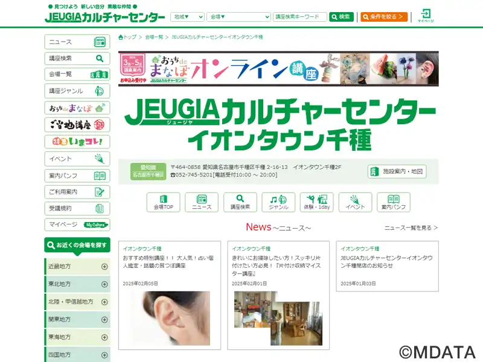
Task: Expand the 関東地方 region
Action: click(x=77, y=320)
